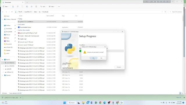Screen dimensions: 186x105
Task: Open the download item options chevron
Action: coord(21,98)
